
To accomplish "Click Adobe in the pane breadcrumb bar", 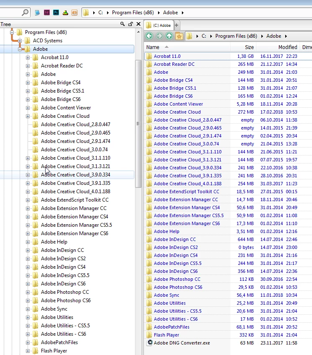I will click(274, 36).
